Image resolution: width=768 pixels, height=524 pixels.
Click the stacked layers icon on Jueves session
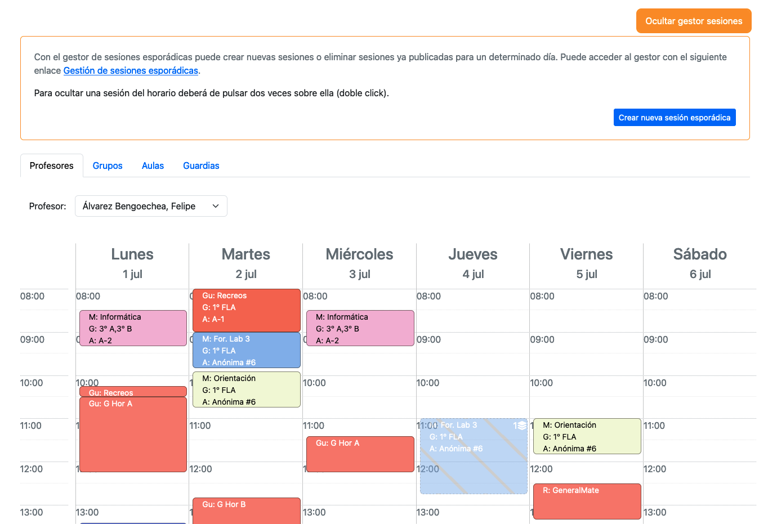[x=521, y=426]
